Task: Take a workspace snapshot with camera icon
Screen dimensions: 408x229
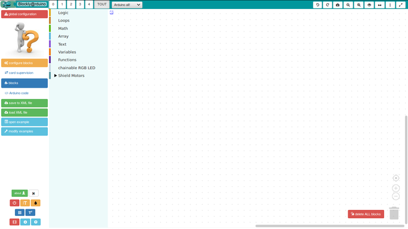Action: [x=338, y=5]
